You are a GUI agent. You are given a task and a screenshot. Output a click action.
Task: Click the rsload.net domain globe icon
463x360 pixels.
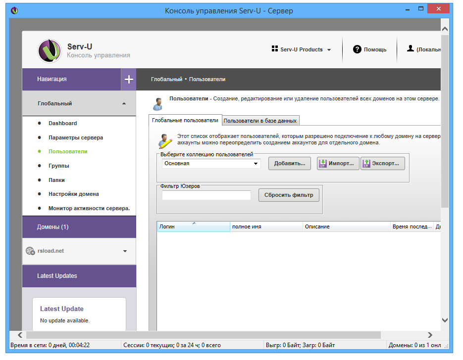[30, 251]
